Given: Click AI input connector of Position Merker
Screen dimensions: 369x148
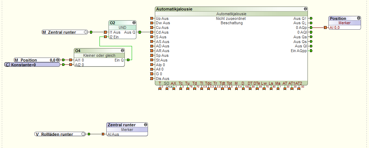Looking at the screenshot, I should tap(325, 28).
